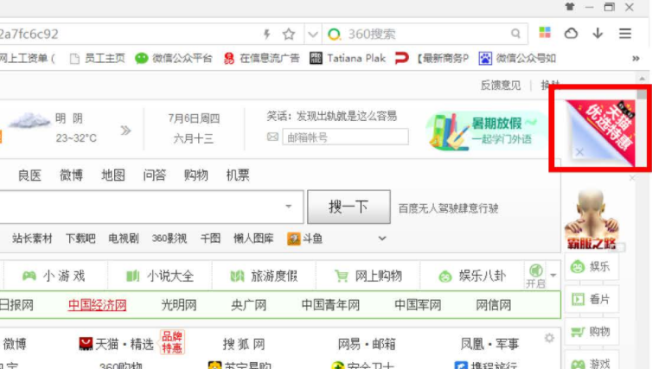Open the 看片 sidebar button
This screenshot has height=369, width=652.
(591, 299)
